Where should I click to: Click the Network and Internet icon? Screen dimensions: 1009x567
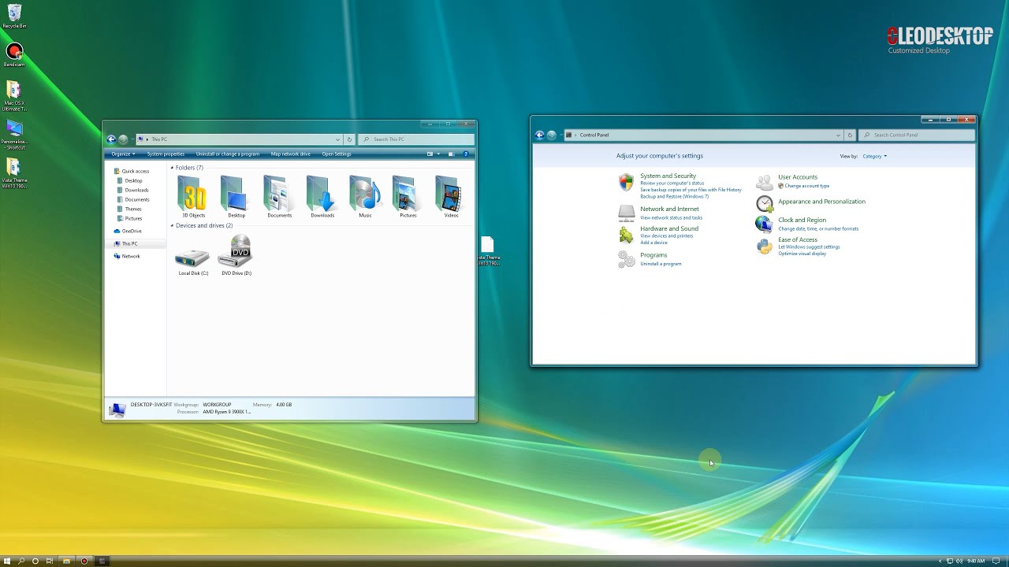click(x=627, y=212)
